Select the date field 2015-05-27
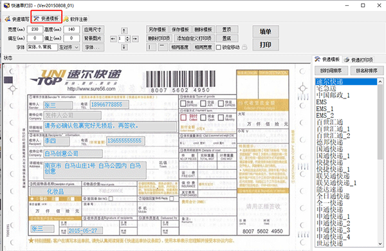This screenshot has height=251, width=386. tap(85, 230)
